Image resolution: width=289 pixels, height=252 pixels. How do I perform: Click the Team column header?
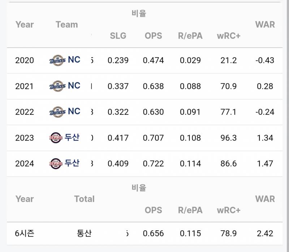[x=67, y=25]
